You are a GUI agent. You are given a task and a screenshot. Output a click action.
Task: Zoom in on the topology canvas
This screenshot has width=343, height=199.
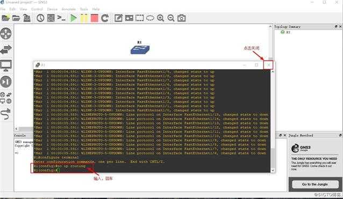[x=160, y=18]
